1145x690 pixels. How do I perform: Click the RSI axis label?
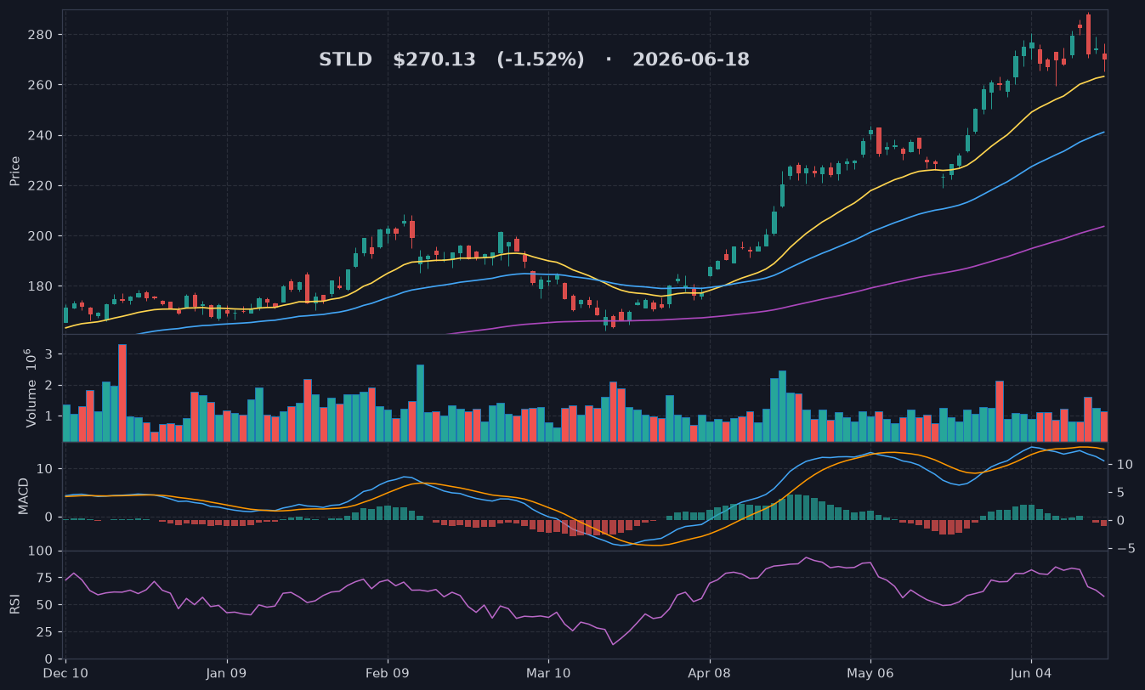click(14, 604)
